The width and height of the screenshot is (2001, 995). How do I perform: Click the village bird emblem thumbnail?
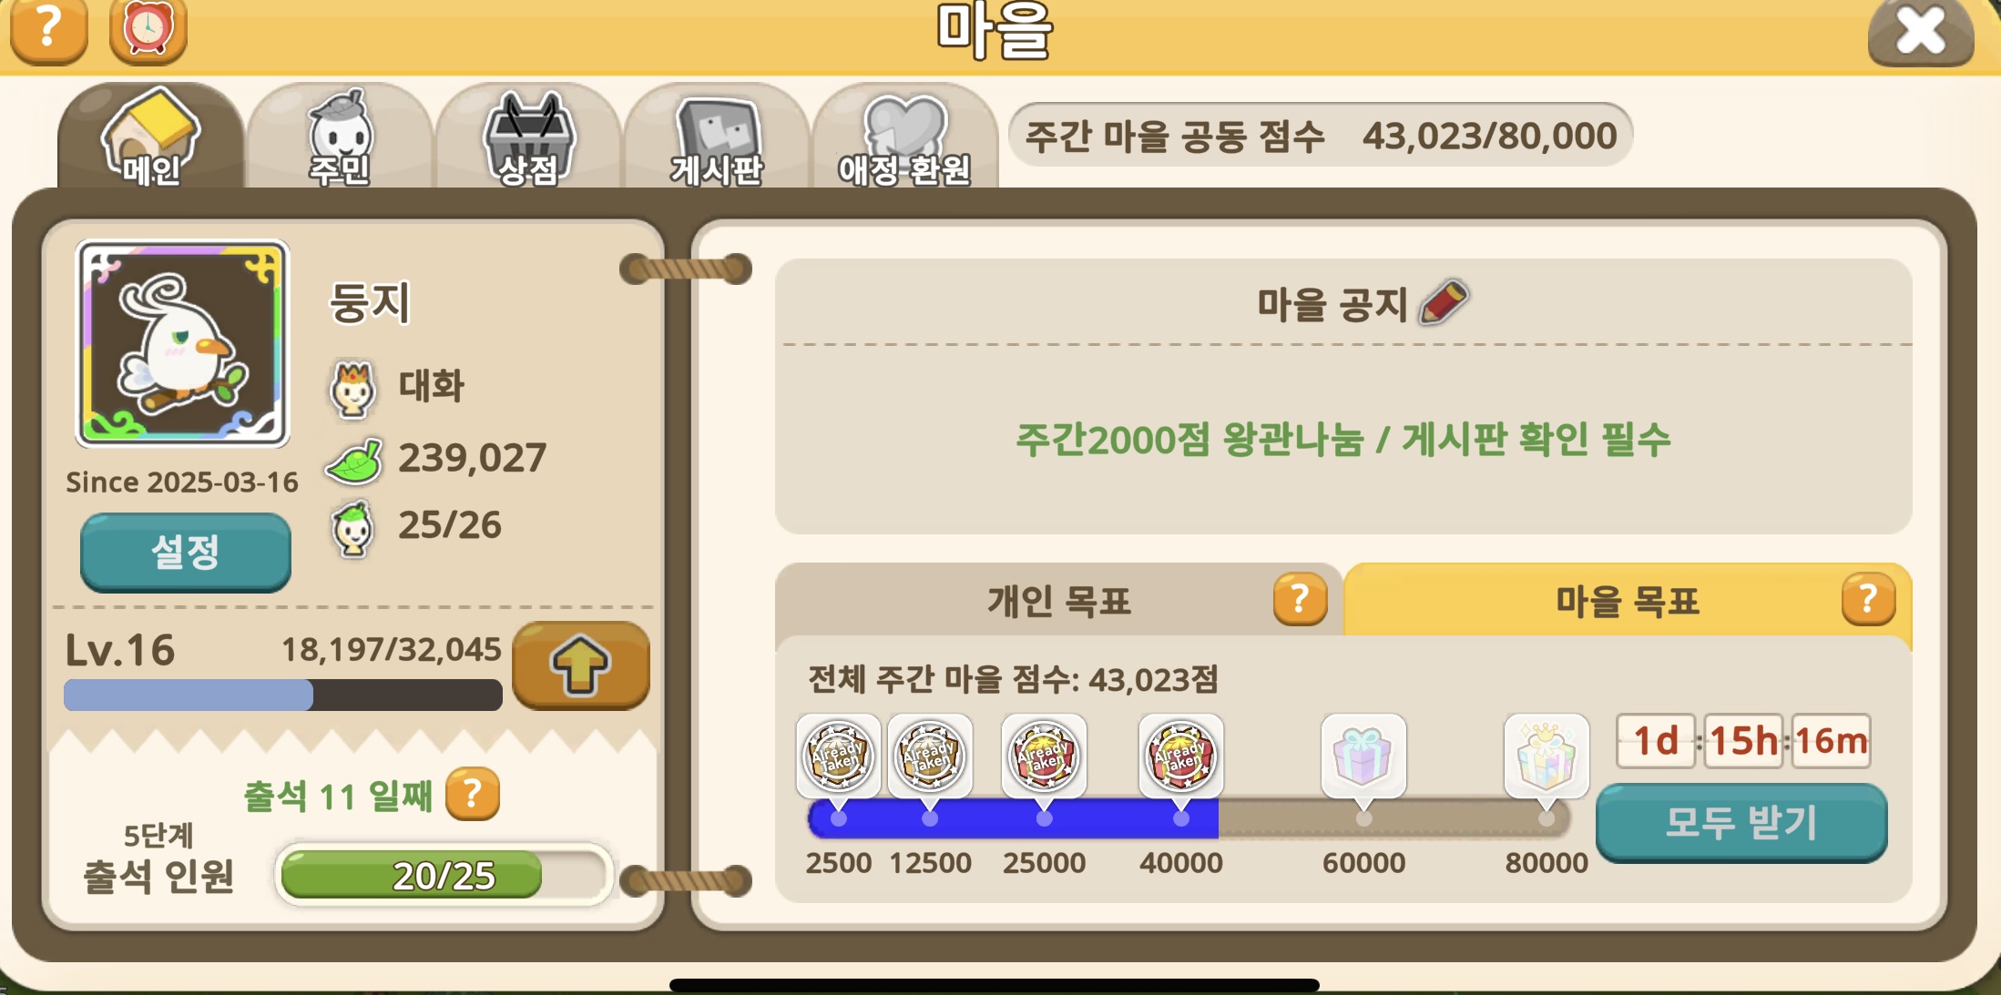pyautogui.click(x=182, y=343)
